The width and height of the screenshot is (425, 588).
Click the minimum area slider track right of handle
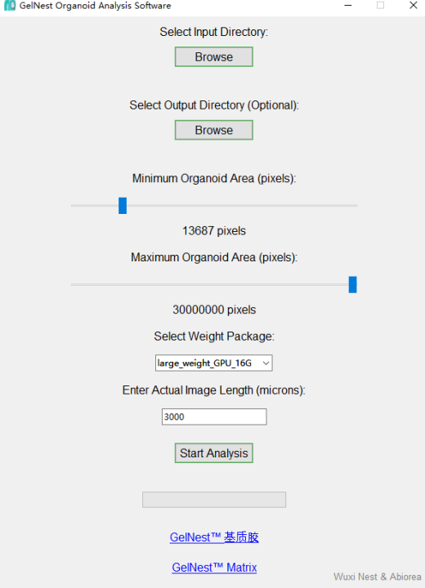242,206
